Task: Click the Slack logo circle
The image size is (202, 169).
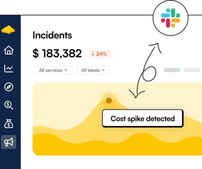Action: 170,18
